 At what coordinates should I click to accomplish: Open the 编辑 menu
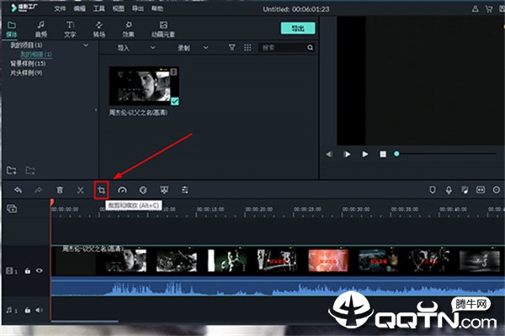point(80,8)
